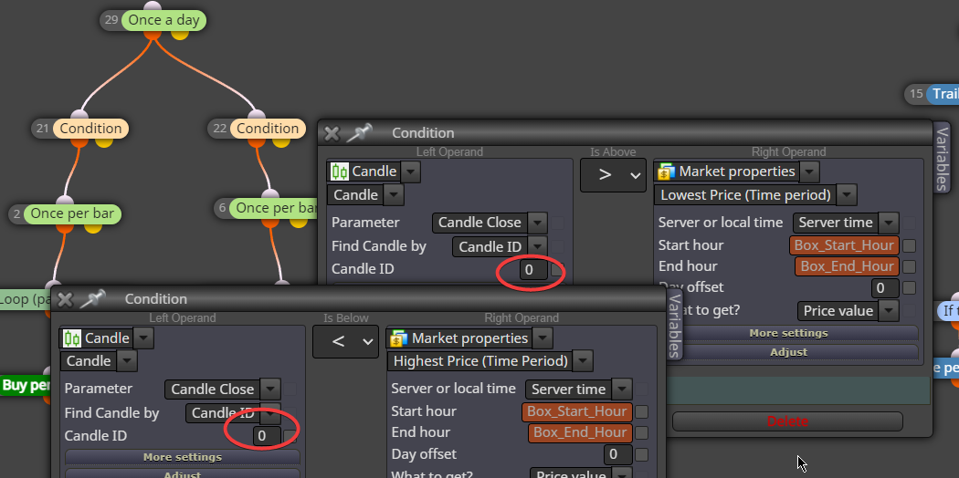Select node 2 Once per bar
Viewport: 959px width, 478px height.
(72, 213)
